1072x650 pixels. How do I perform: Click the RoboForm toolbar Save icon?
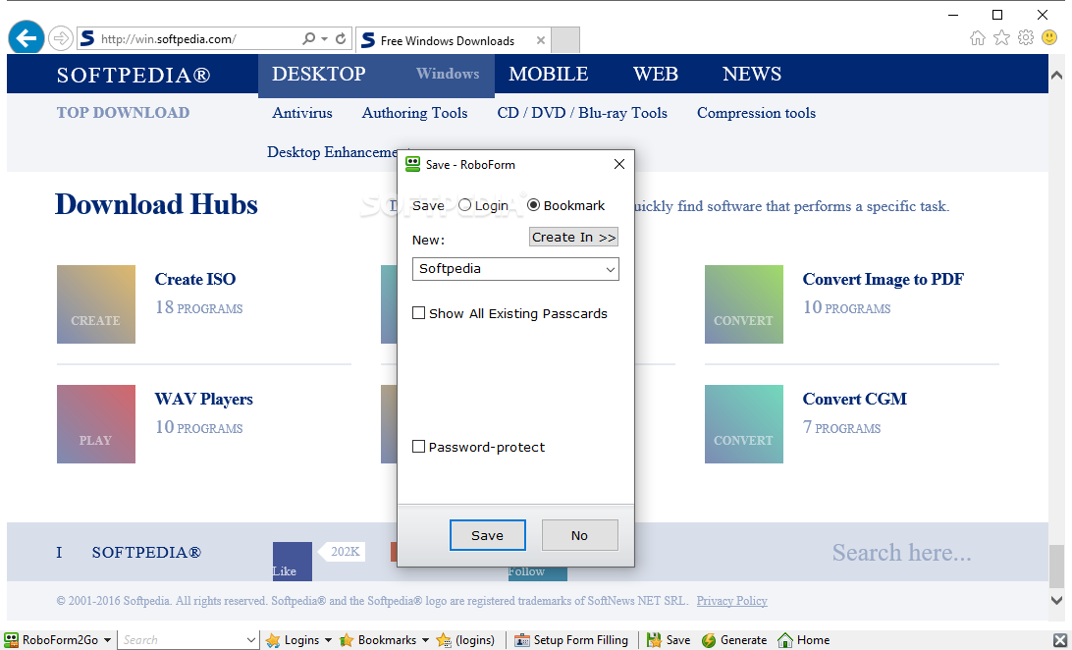pyautogui.click(x=654, y=640)
